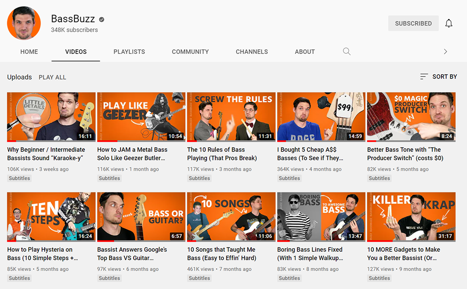Click Subtitles badge under Karaoke-y video

19,178
